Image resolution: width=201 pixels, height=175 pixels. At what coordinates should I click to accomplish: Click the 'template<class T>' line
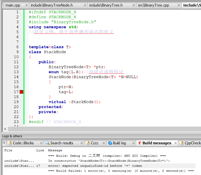(x=50, y=47)
